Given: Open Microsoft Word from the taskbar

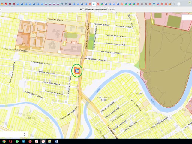Looking at the screenshot, I should pos(56,141).
